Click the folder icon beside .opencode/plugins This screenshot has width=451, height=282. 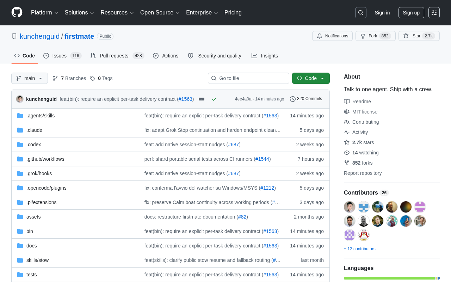[x=20, y=188]
